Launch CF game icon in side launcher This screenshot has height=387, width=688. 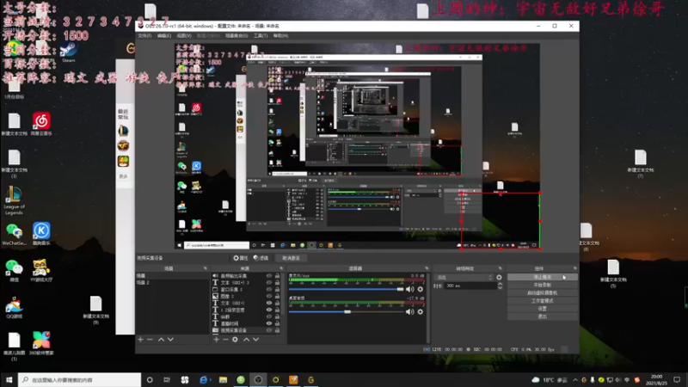[x=123, y=145]
